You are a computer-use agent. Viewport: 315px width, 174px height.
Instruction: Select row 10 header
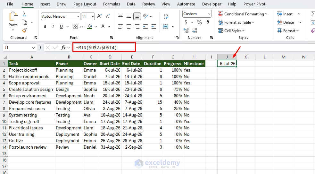tap(4, 121)
